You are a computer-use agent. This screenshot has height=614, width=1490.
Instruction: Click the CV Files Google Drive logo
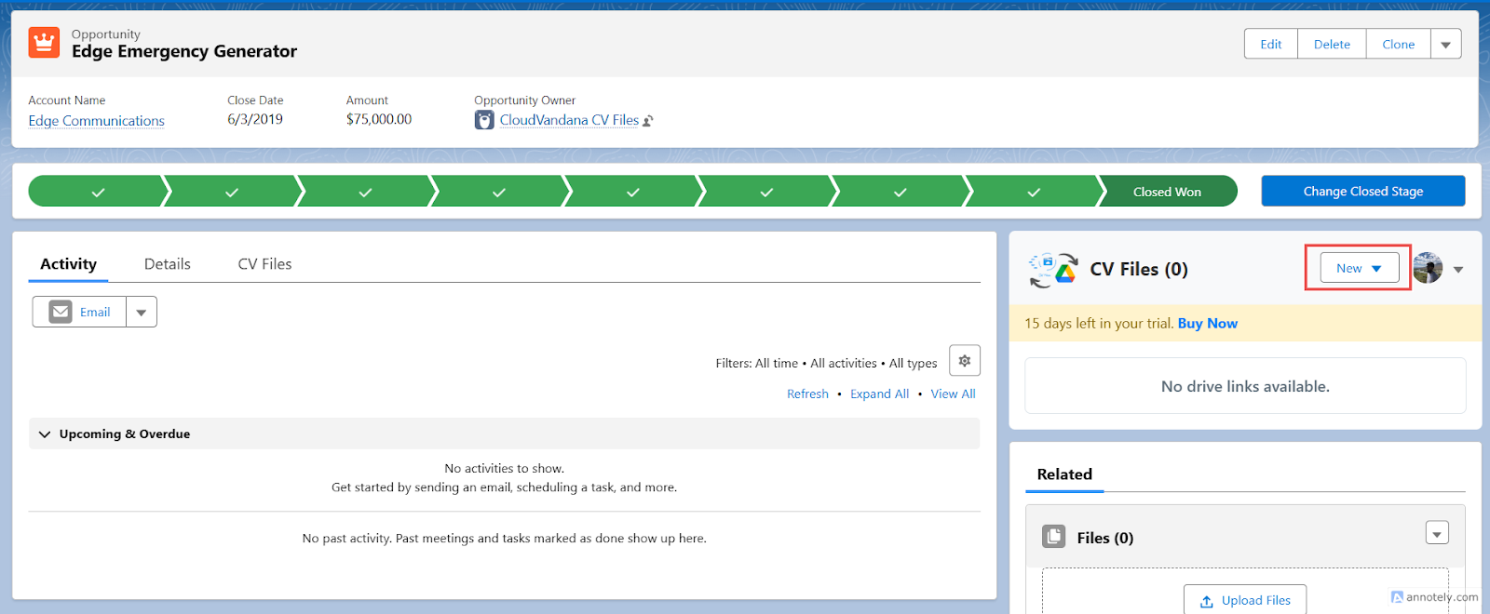[1053, 270]
